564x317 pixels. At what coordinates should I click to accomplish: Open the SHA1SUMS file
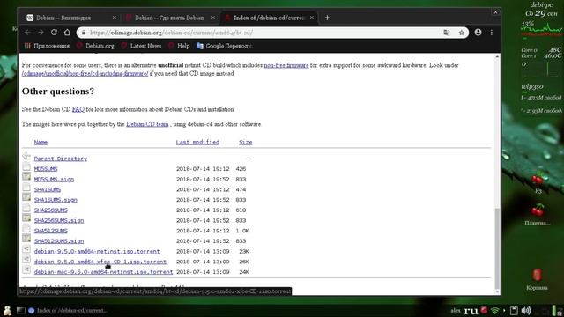point(48,189)
